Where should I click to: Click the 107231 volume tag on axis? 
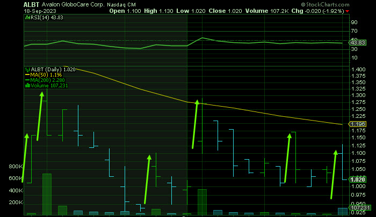[x=359, y=207]
